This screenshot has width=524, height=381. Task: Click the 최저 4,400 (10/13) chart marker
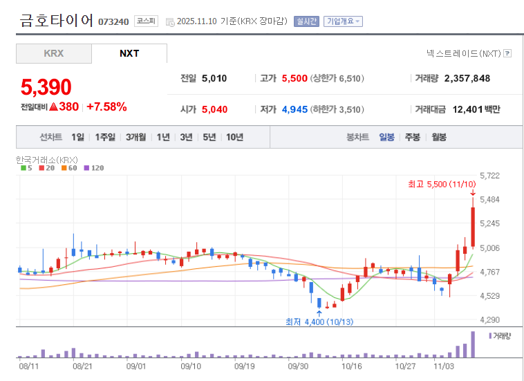[319, 322]
